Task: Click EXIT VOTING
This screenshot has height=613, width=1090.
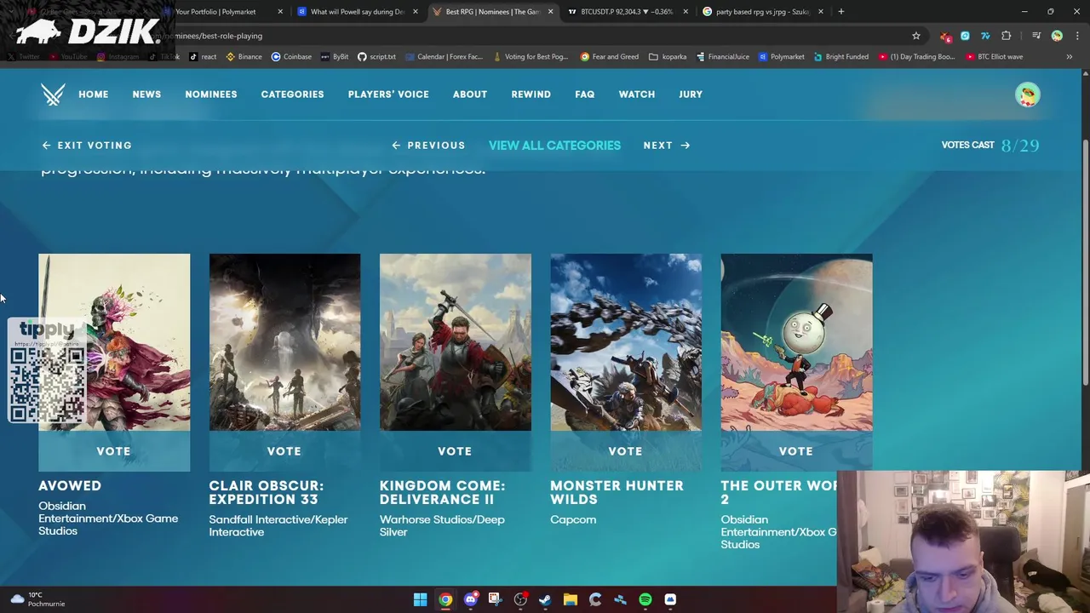Action: (87, 146)
